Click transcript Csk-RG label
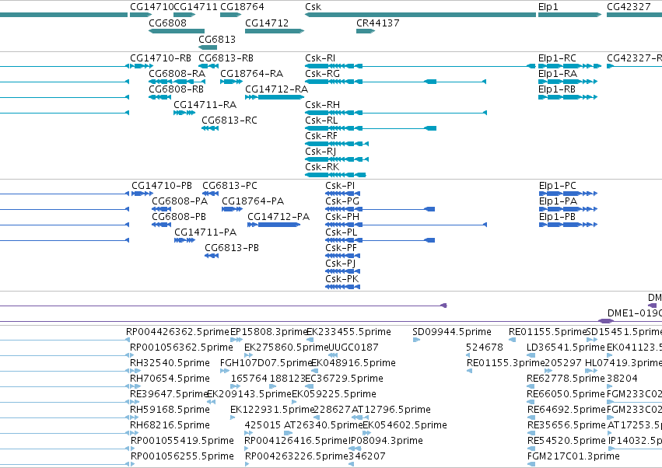The width and height of the screenshot is (662, 468). click(323, 74)
